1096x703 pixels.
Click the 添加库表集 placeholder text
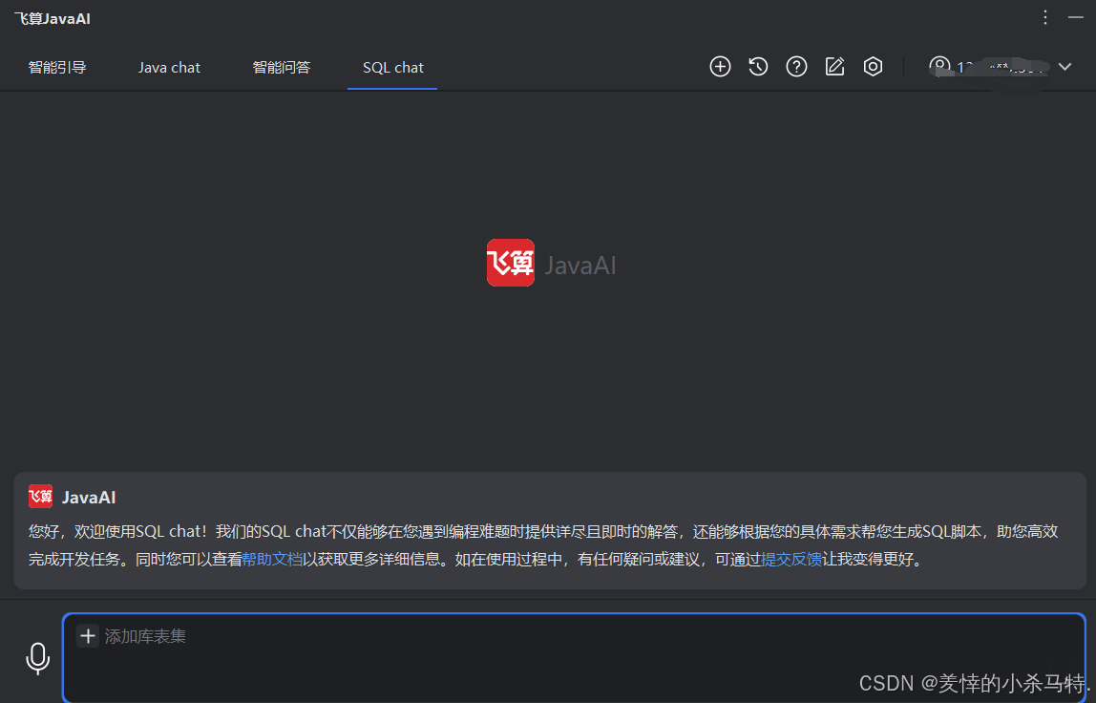[145, 636]
